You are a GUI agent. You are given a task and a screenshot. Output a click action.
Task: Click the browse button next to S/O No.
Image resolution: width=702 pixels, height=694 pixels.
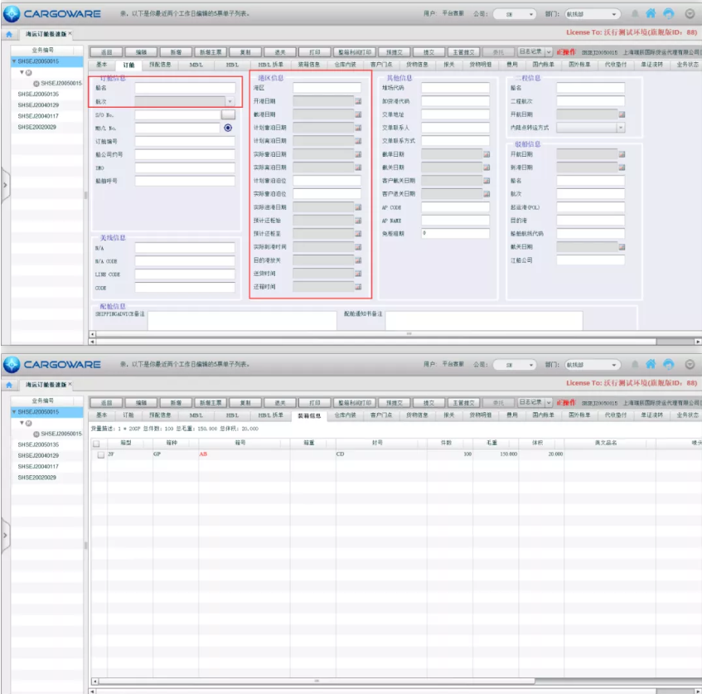228,115
